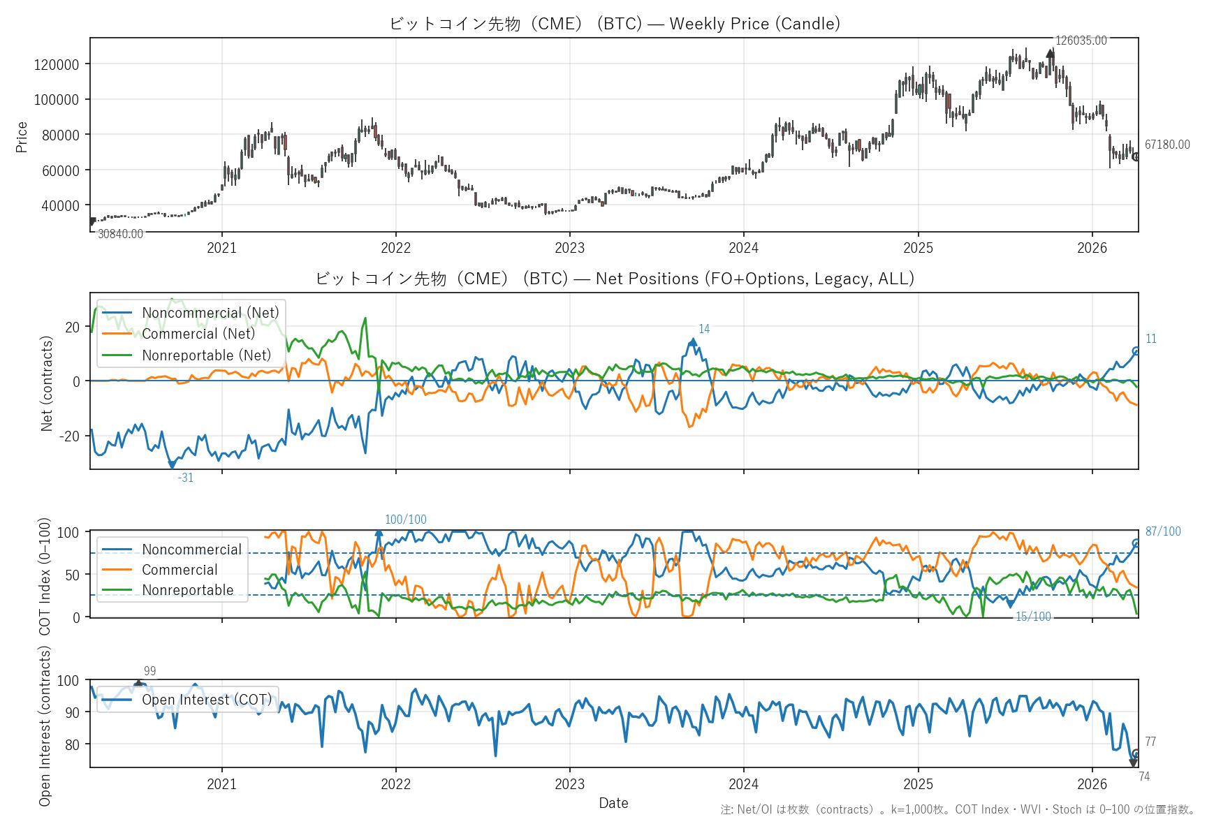
Task: Click the Open Interest low marker labeled 74
Action: [x=1133, y=763]
